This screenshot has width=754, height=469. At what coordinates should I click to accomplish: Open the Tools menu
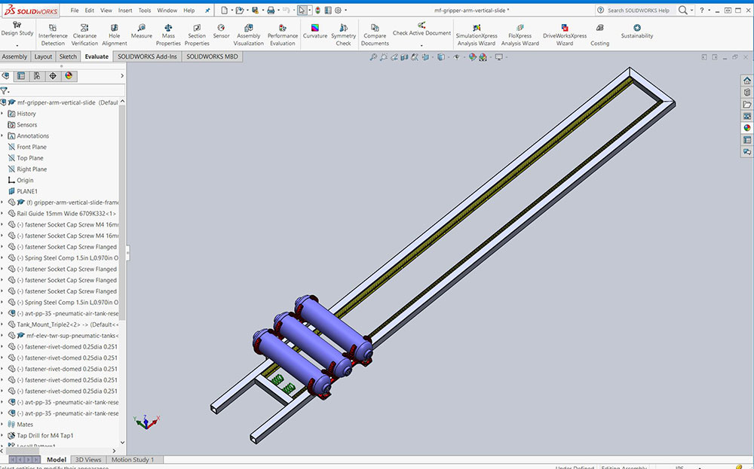coord(144,11)
